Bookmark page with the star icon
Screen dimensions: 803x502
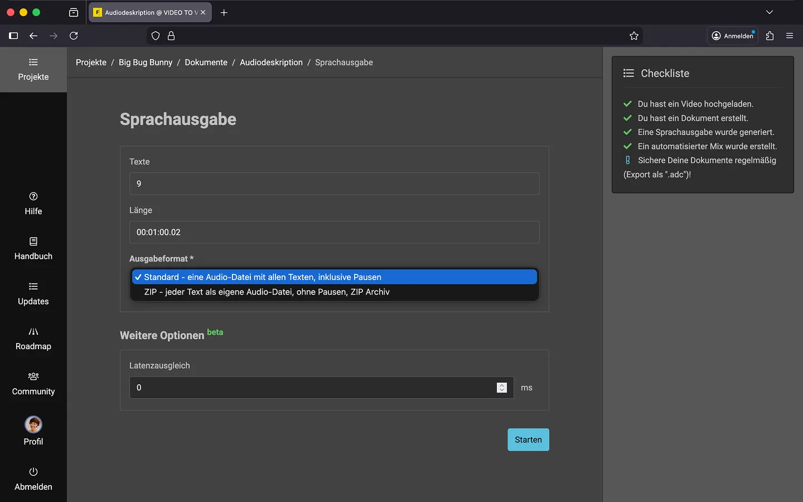coord(634,36)
